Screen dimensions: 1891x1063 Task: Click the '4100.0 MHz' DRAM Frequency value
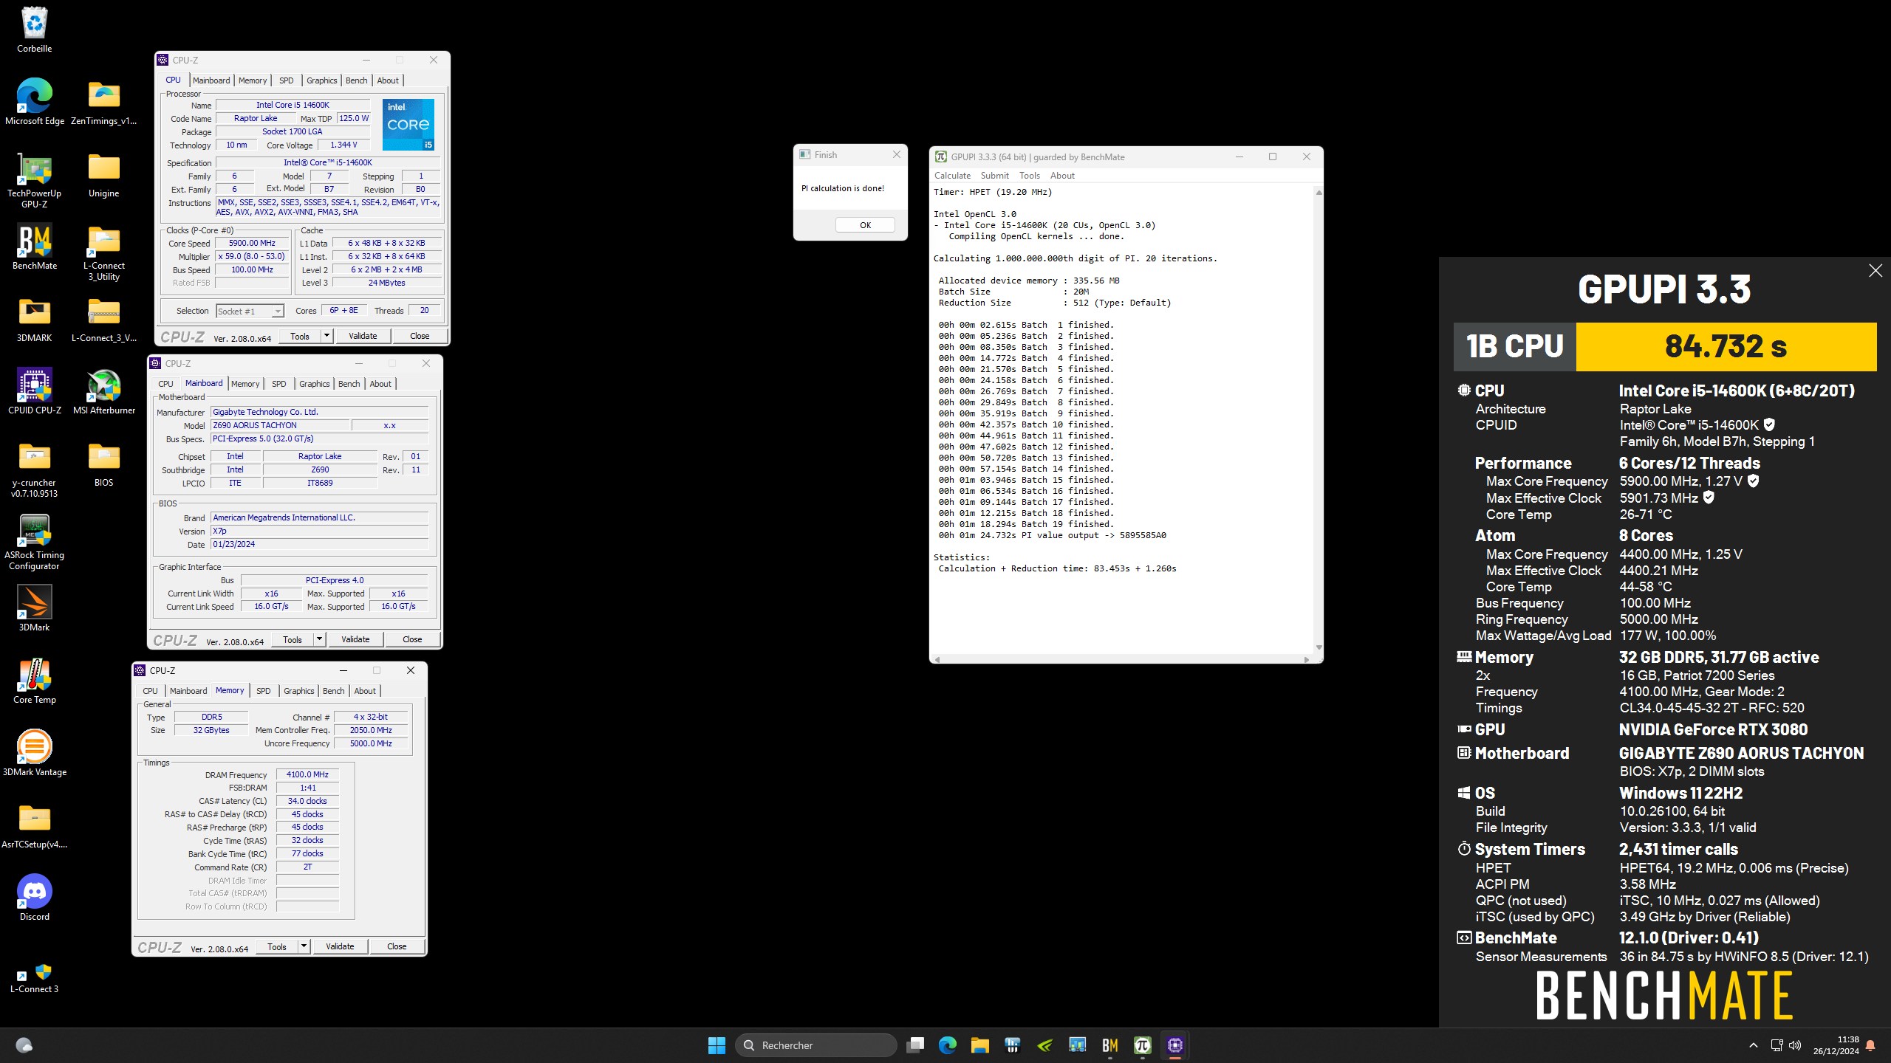pyautogui.click(x=307, y=774)
